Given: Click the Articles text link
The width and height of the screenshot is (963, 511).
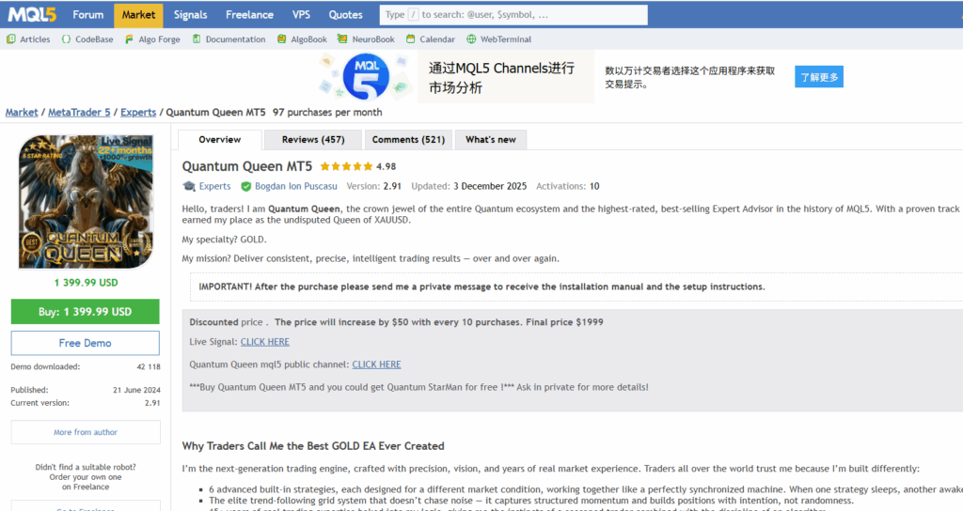Looking at the screenshot, I should (35, 39).
